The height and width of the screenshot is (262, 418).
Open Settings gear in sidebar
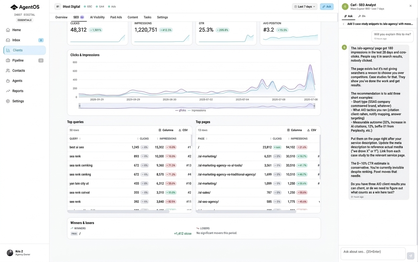tap(8, 101)
